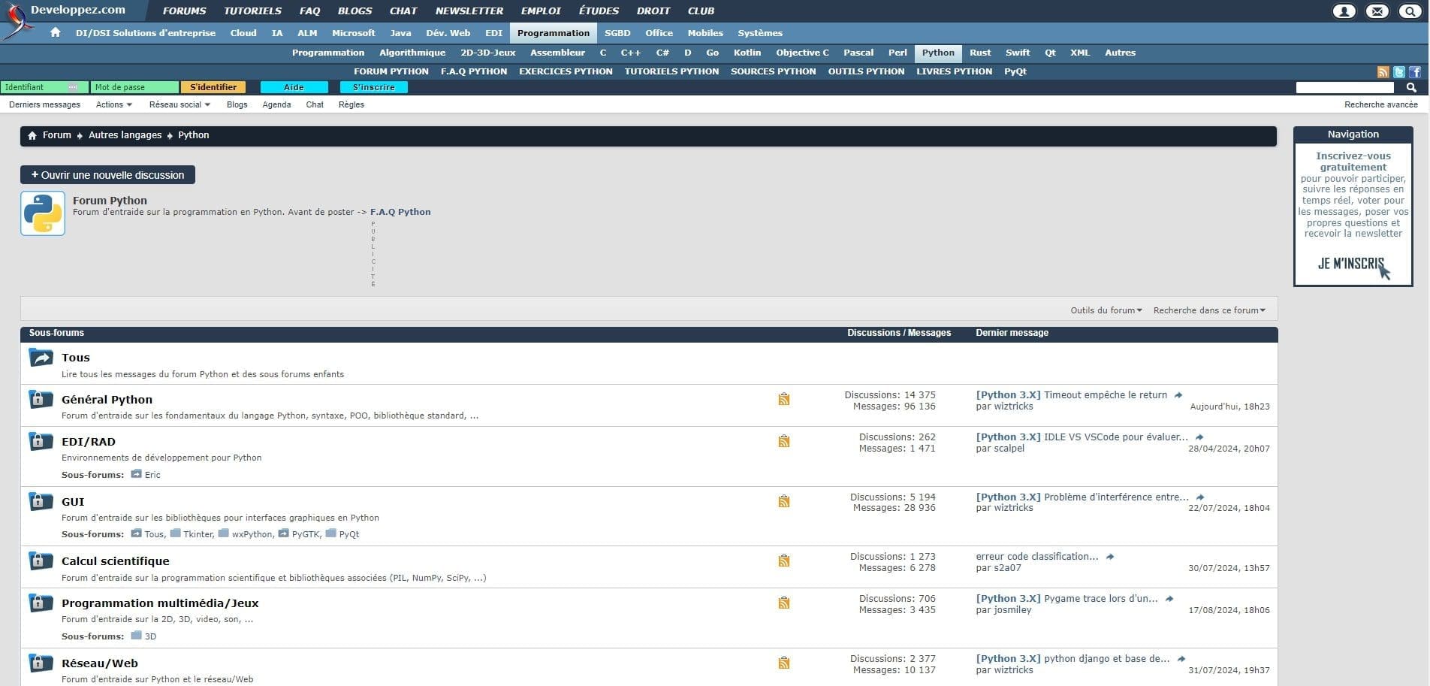The image size is (1430, 686).
Task: Subscribe to the forum RSS feed icon
Action: click(1383, 71)
